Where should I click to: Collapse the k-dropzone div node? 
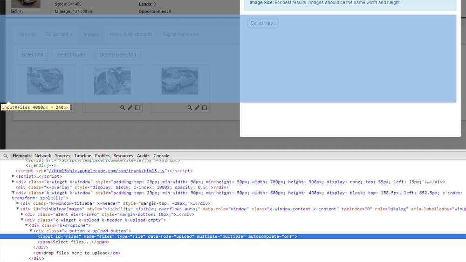pos(27,225)
